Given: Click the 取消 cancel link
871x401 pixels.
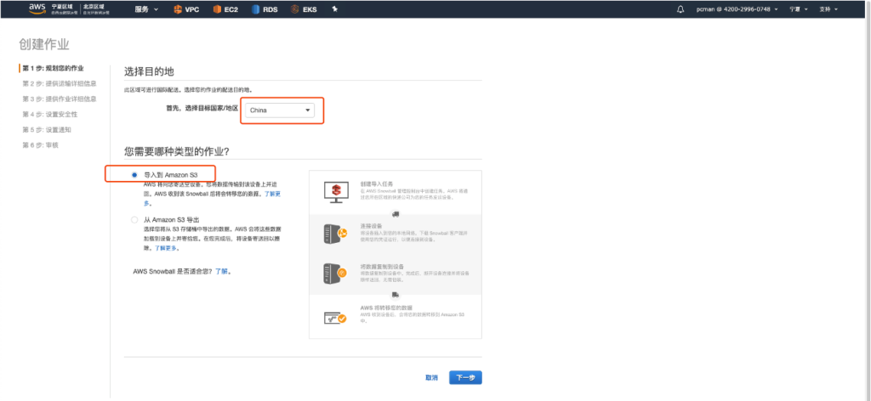Looking at the screenshot, I should [x=432, y=377].
